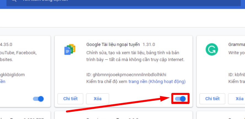Click the Google Docs Offline extension icon
245x119 pixels.
coord(70,49)
